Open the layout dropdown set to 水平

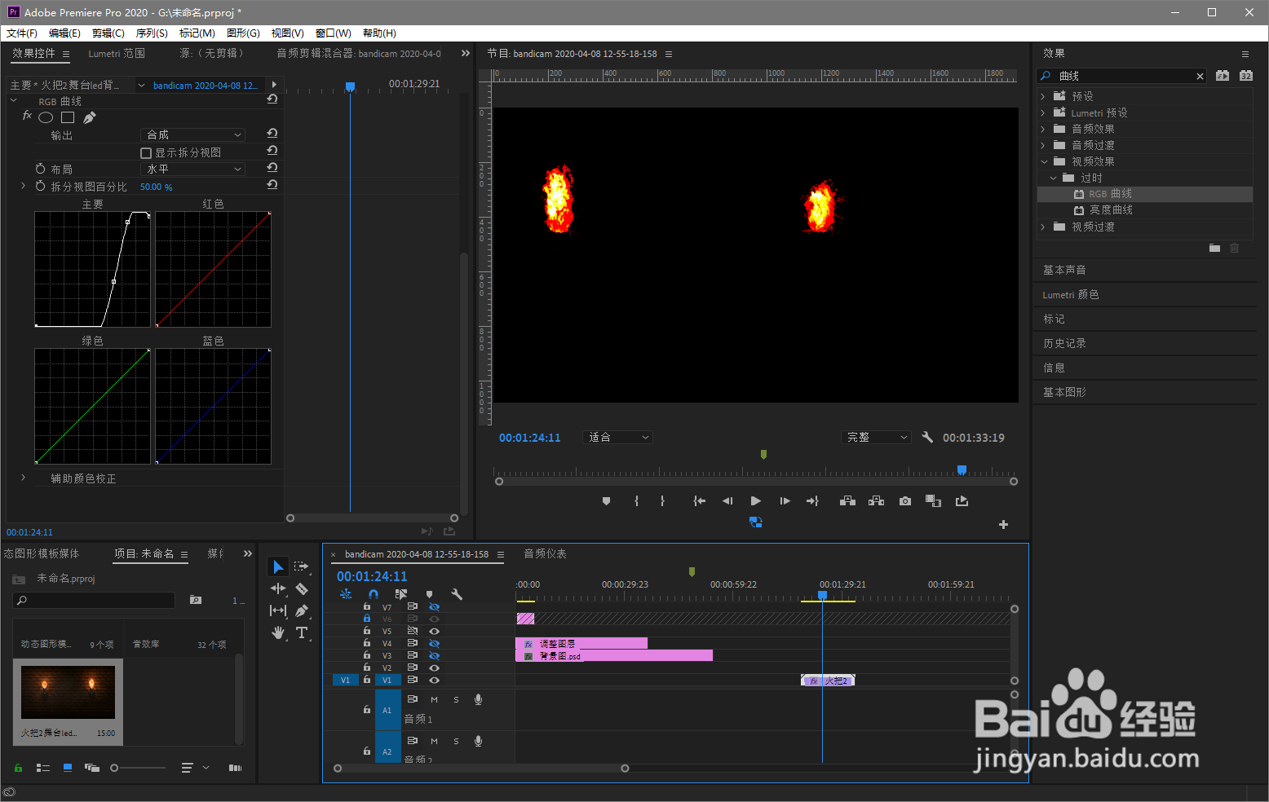point(193,169)
